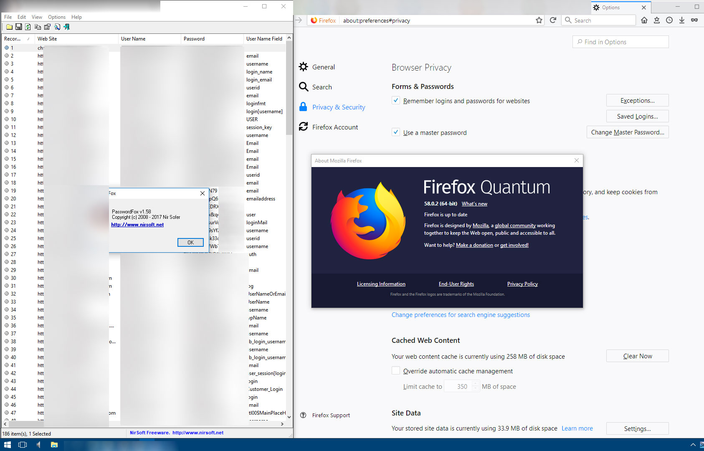The image size is (704, 451).
Task: Click the Find in Options search field
Action: point(620,42)
